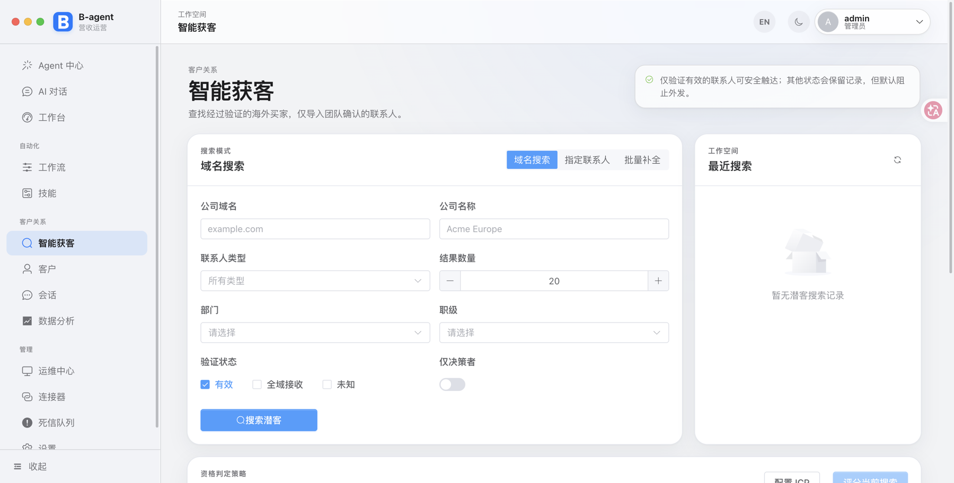This screenshot has width=954, height=483.
Task: Decrease 结果数量 with minus button
Action: [450, 281]
